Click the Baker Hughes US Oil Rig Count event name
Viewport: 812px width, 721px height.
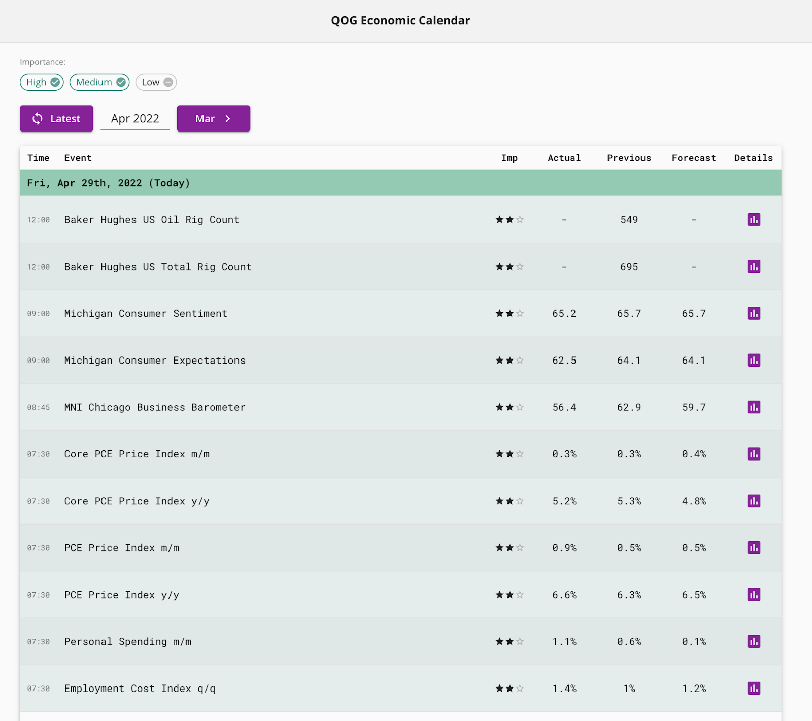(x=152, y=220)
